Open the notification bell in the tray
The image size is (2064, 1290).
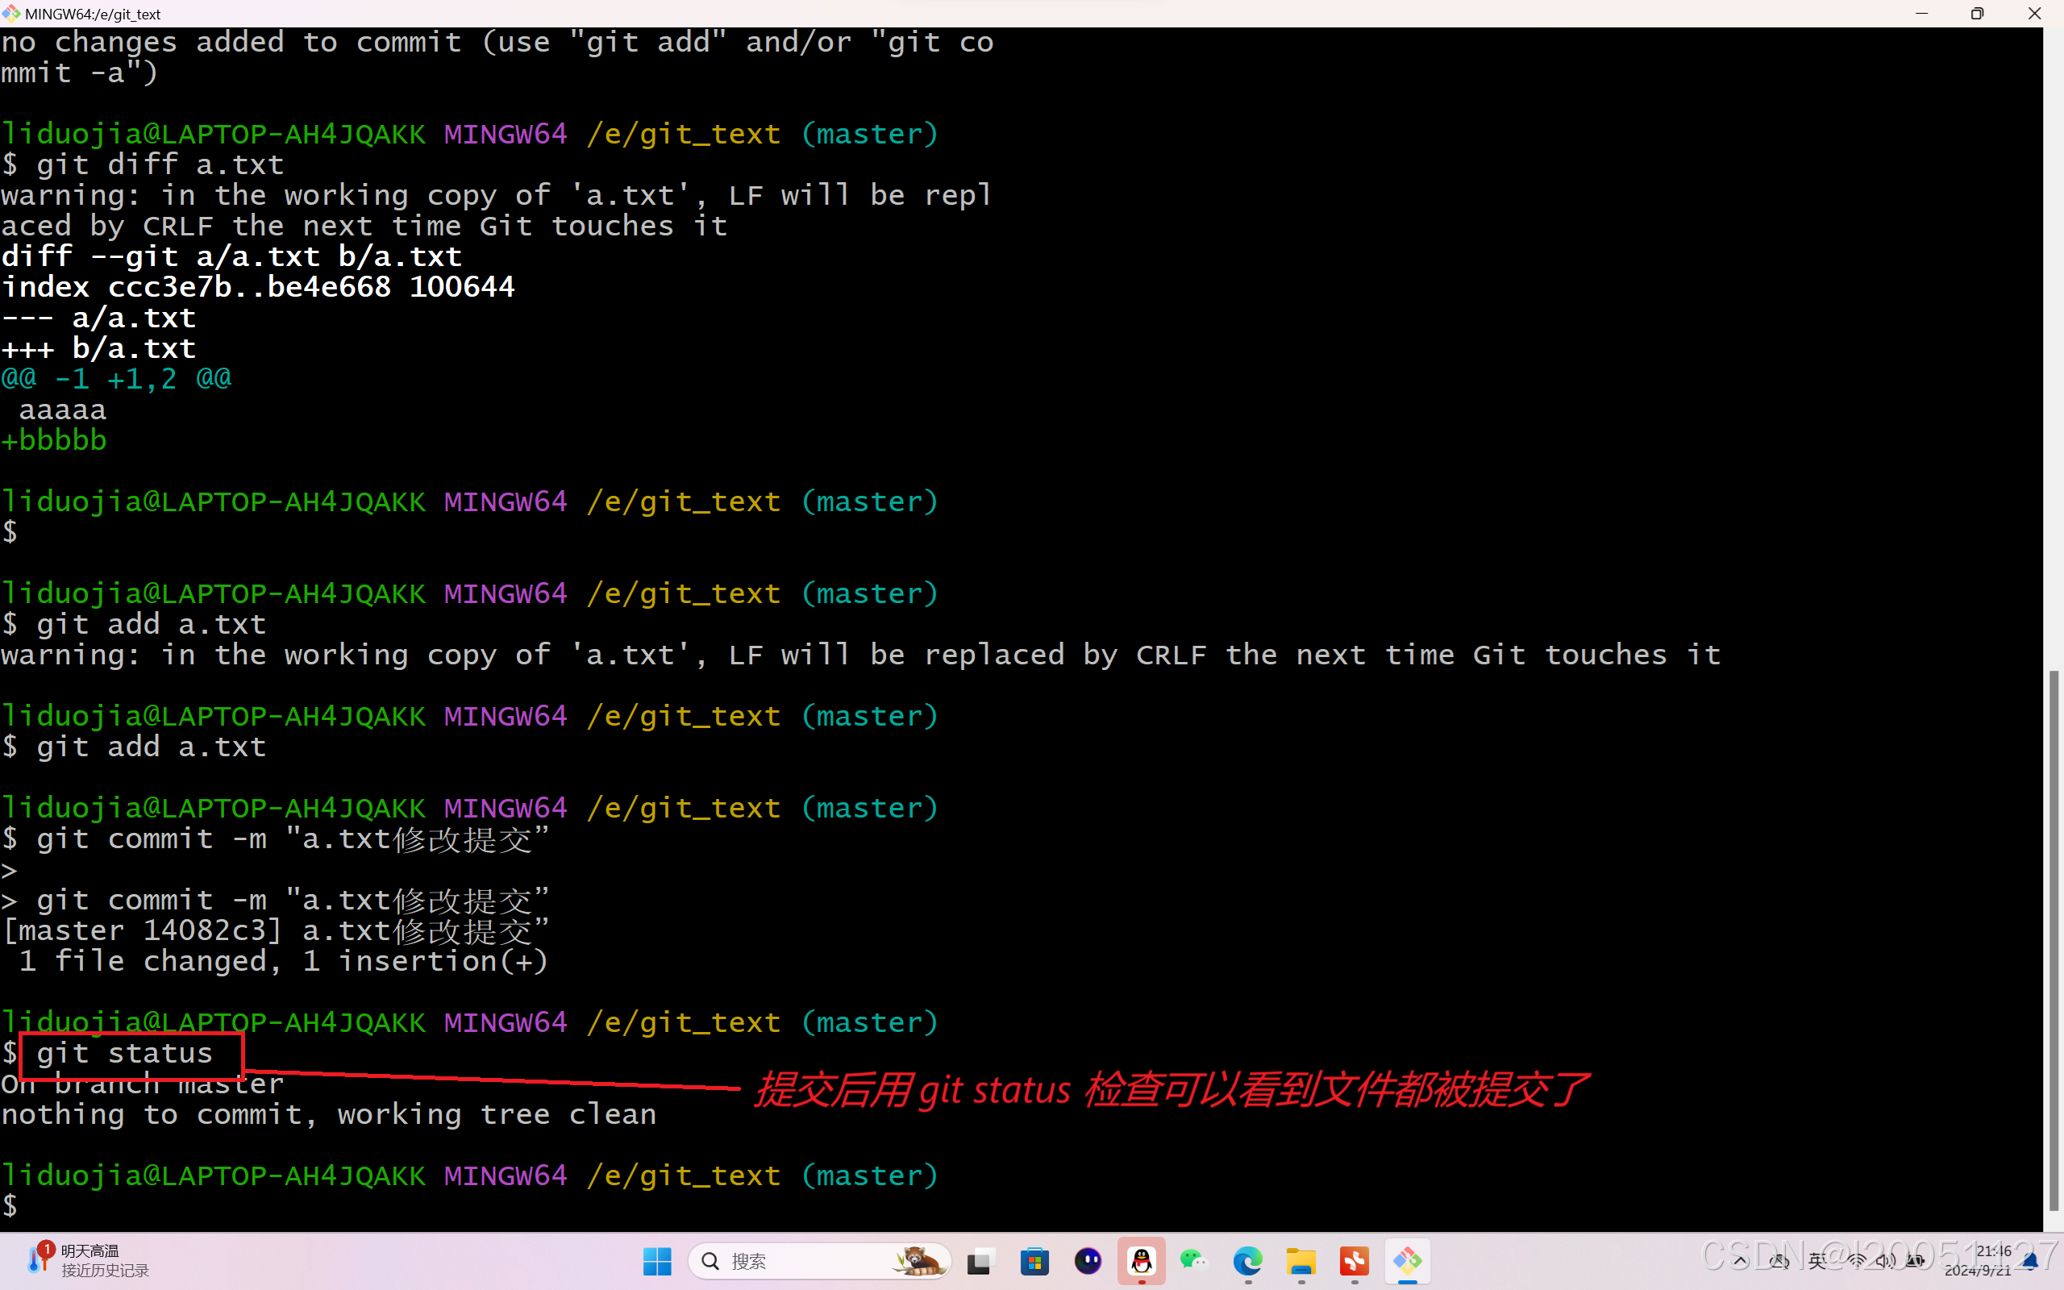pos(2032,1261)
